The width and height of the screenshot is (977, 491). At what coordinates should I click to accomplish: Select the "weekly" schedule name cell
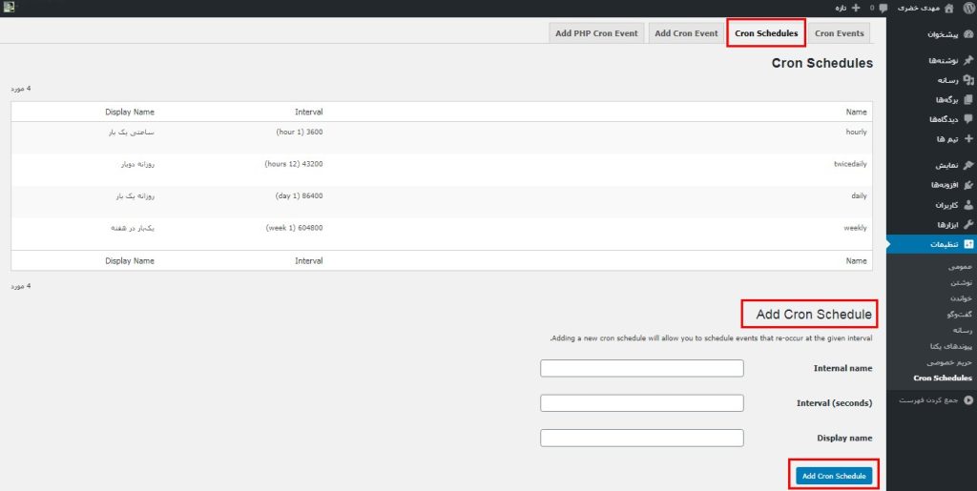[x=856, y=228]
